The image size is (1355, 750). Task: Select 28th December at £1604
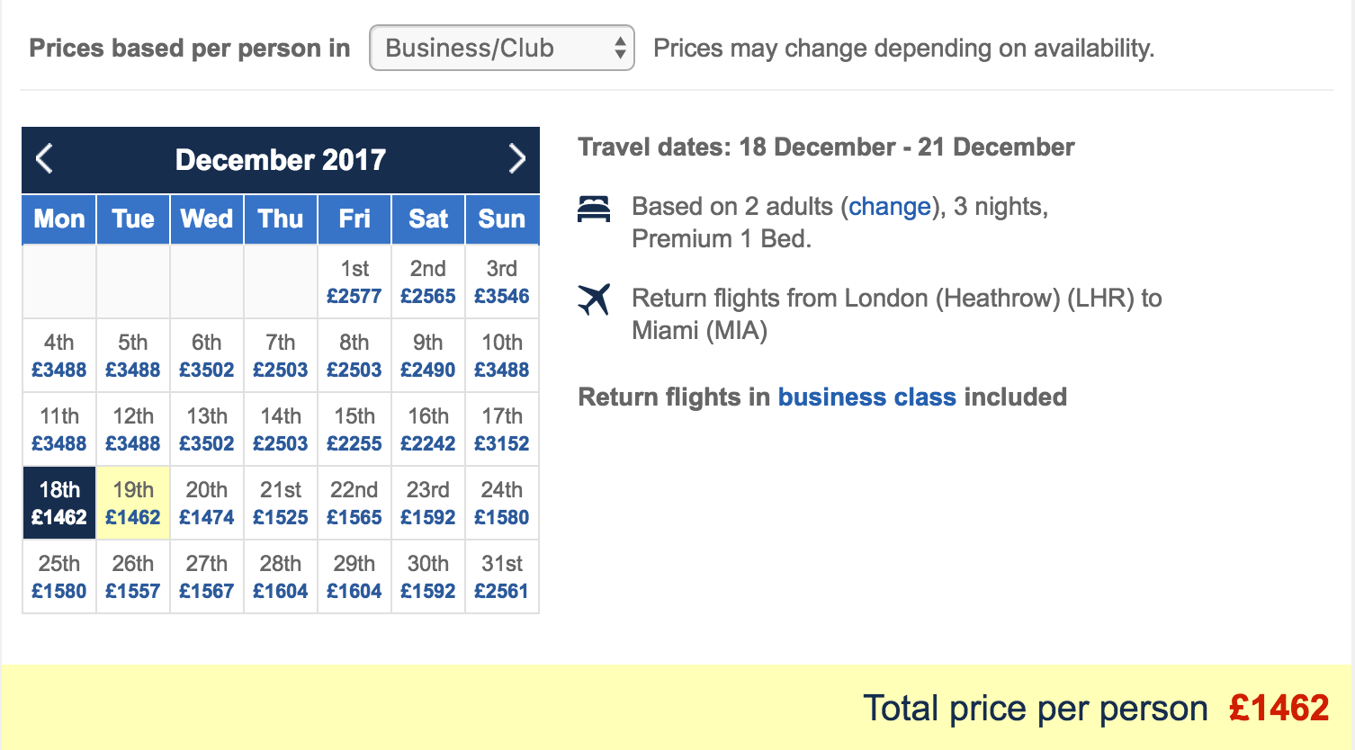pos(281,576)
